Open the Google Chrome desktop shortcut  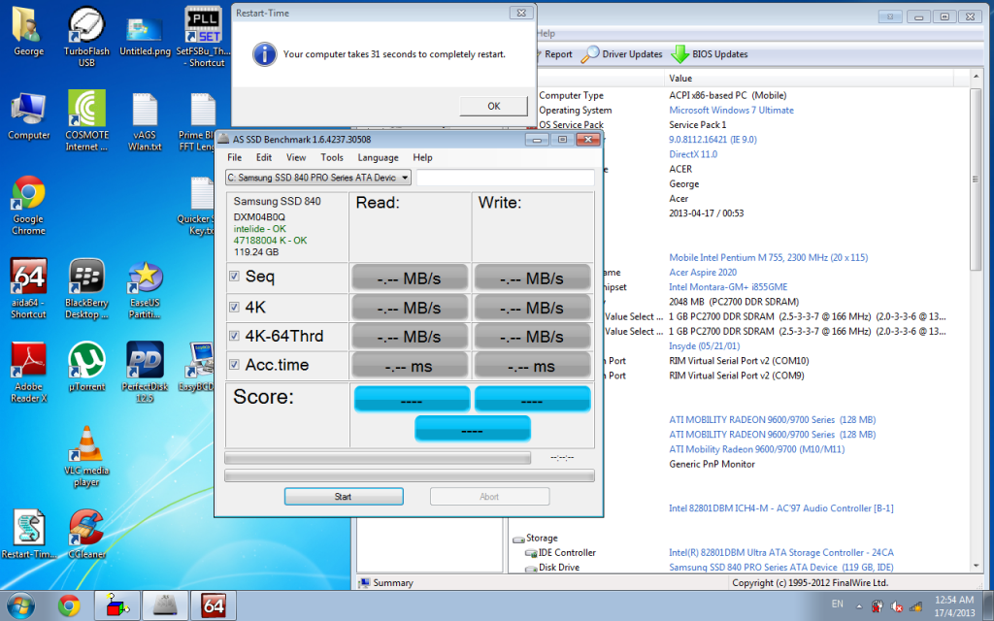pos(28,197)
